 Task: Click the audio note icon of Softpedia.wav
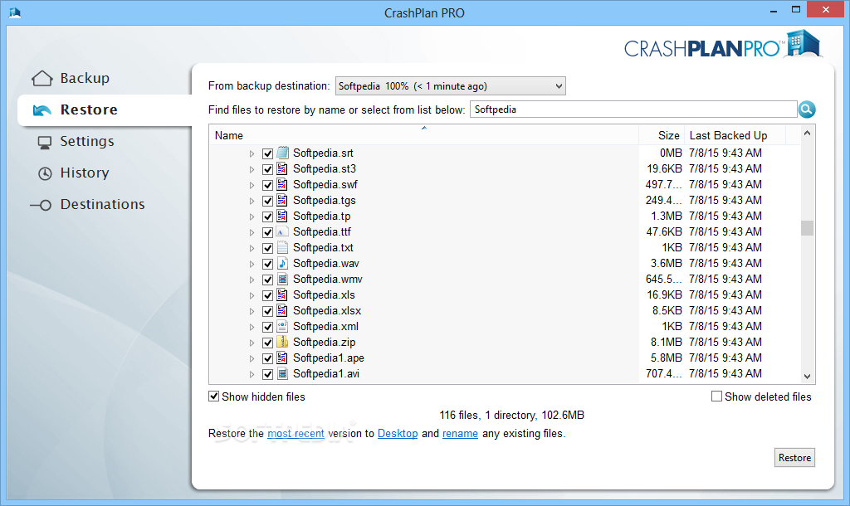click(282, 263)
